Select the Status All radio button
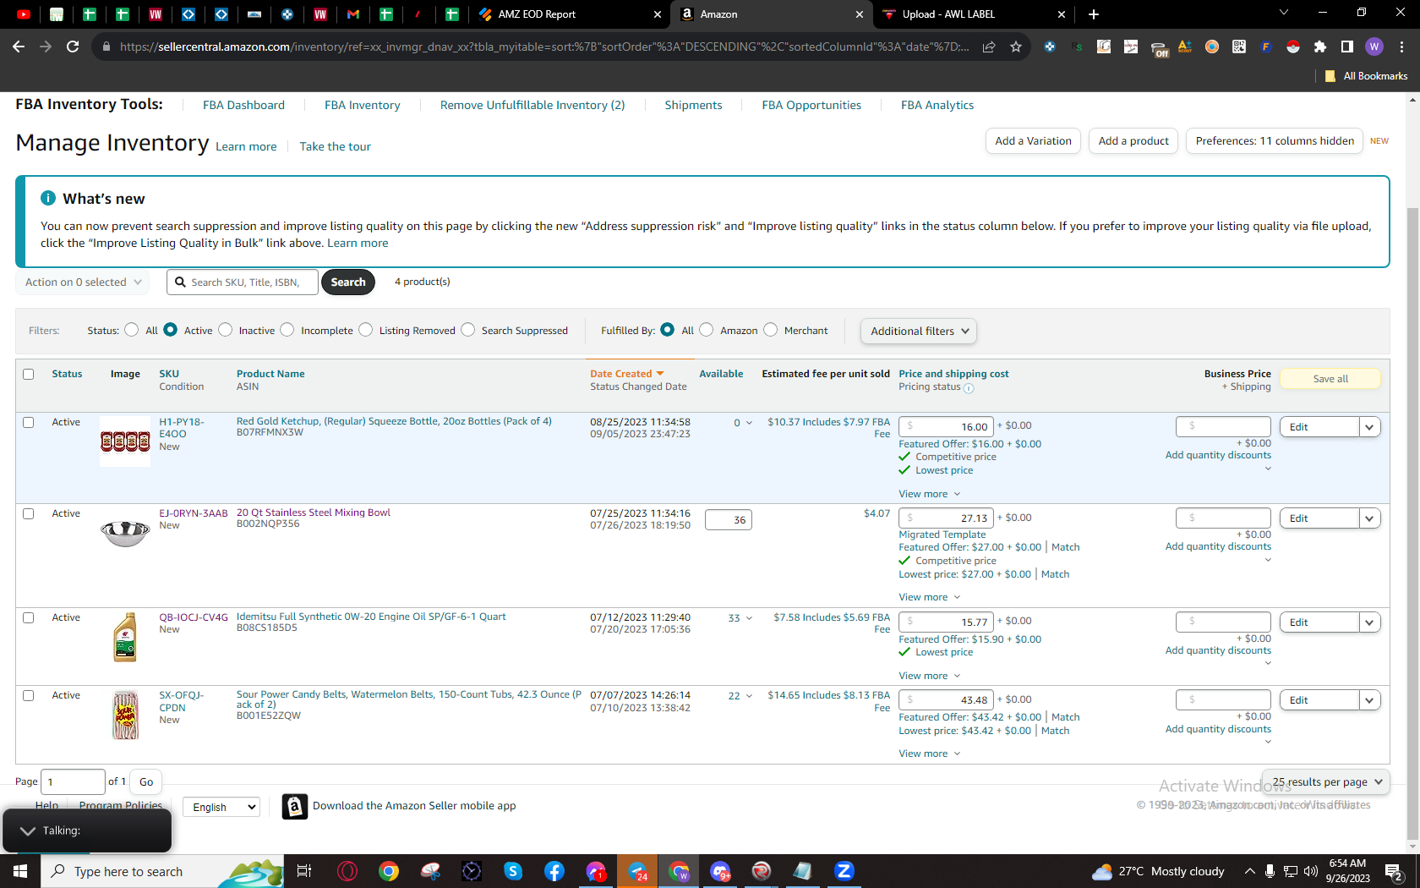 (x=131, y=330)
